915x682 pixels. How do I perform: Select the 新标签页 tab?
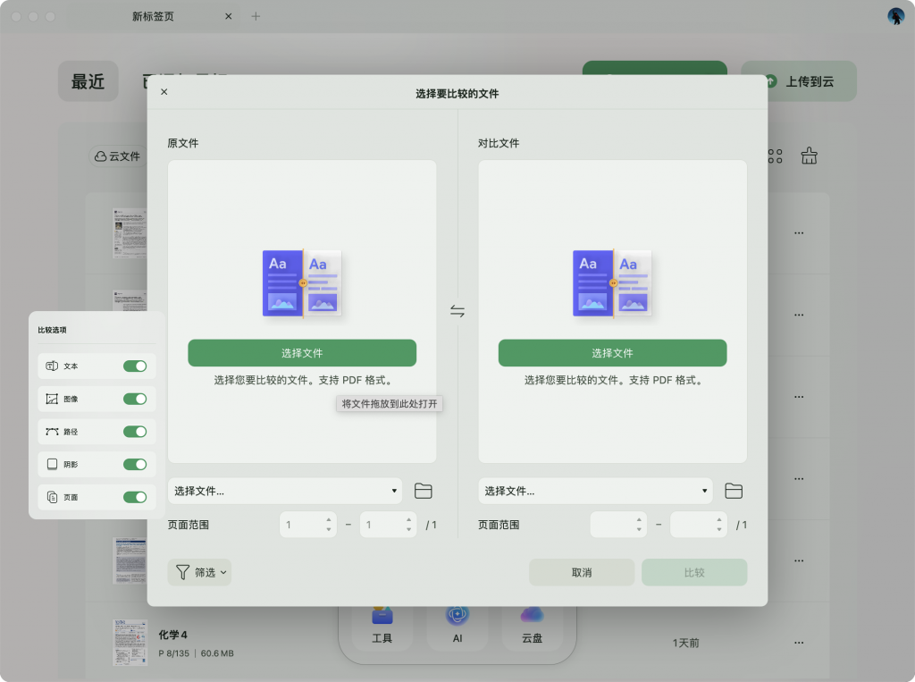[153, 16]
